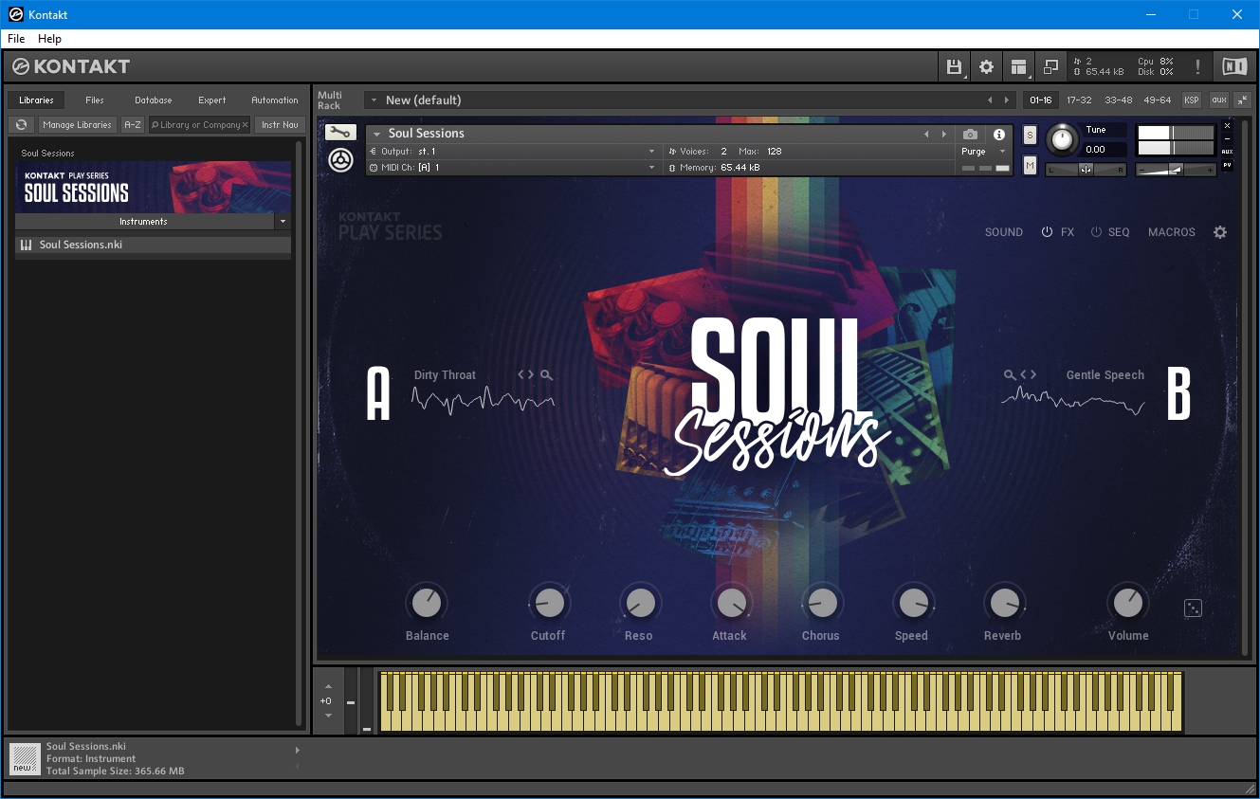Toggle the KSP script editor button
This screenshot has width=1260, height=799.
(1192, 100)
